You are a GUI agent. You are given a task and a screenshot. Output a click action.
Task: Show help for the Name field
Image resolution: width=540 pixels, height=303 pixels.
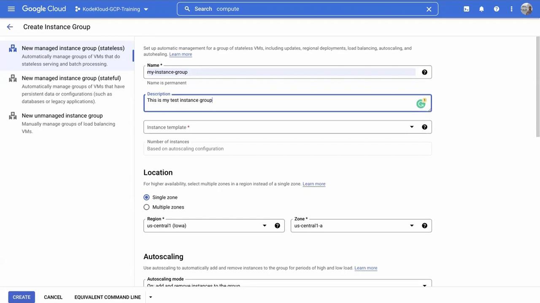coord(424,72)
